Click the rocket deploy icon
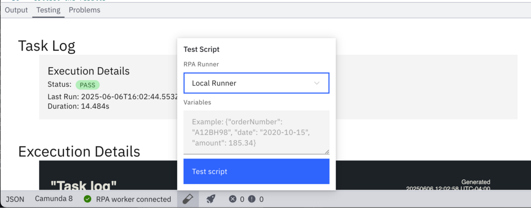 tap(211, 199)
